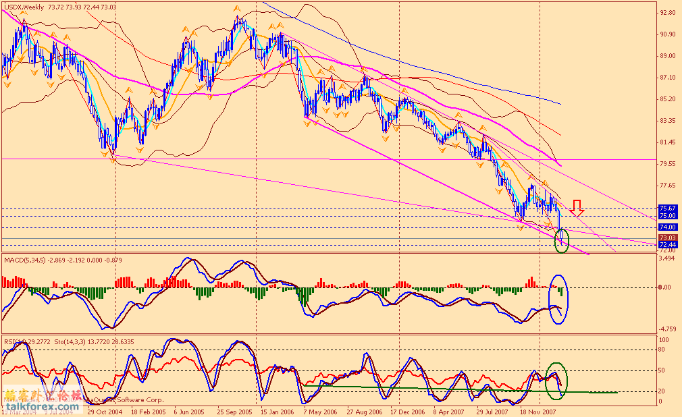Viewport: 682px width, 417px height.
Task: Click the 29 Oct 2004 date label
Action: [105, 412]
